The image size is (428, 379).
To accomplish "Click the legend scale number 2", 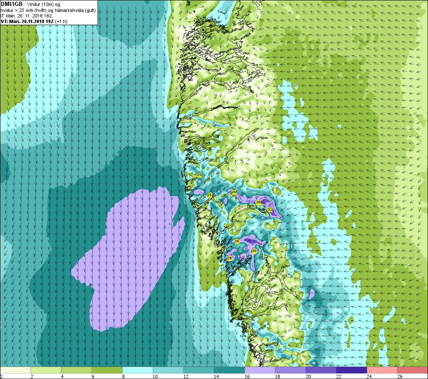I will tap(32, 376).
